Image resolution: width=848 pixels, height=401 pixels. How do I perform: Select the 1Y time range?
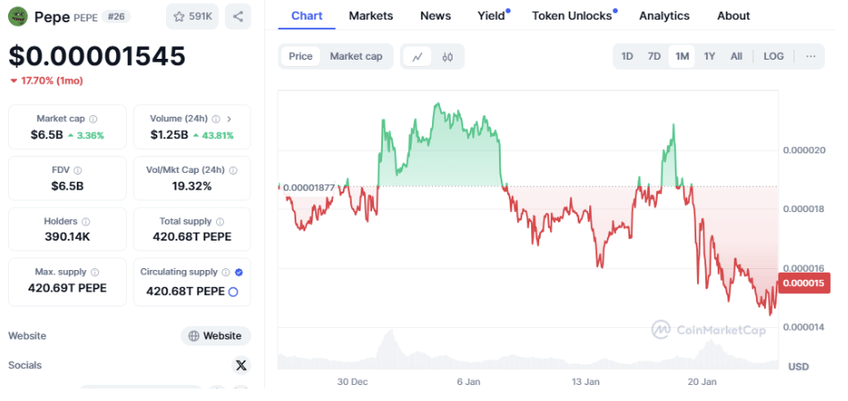pyautogui.click(x=710, y=56)
